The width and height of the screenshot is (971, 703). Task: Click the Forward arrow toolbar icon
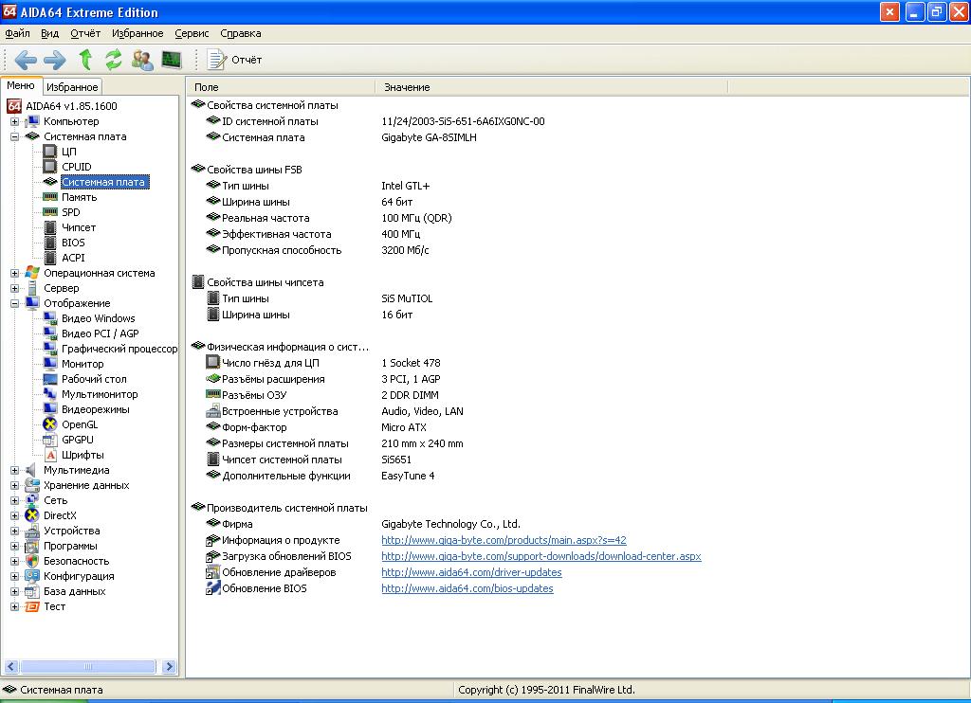[x=54, y=60]
